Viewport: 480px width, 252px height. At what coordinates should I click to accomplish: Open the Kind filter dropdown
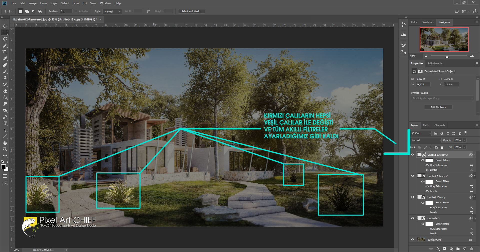421,133
